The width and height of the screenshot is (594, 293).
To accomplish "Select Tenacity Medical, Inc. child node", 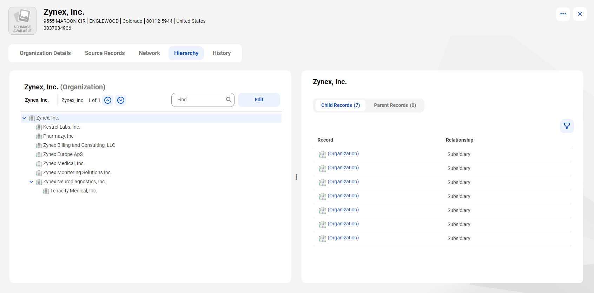I will [73, 191].
